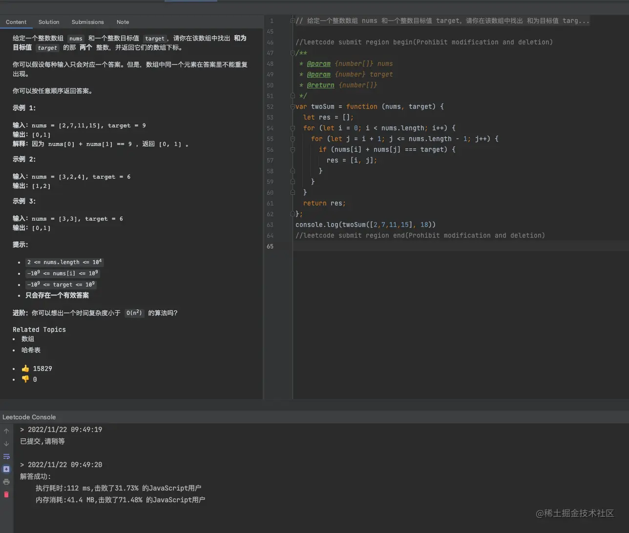Click 'res = [i, j];' assignment line

tap(352, 160)
